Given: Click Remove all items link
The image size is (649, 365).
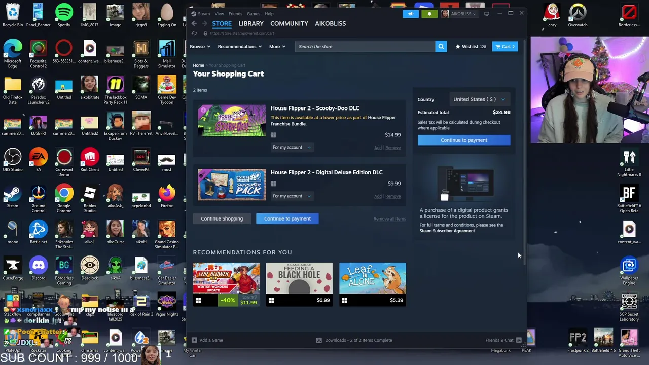Looking at the screenshot, I should 389,219.
